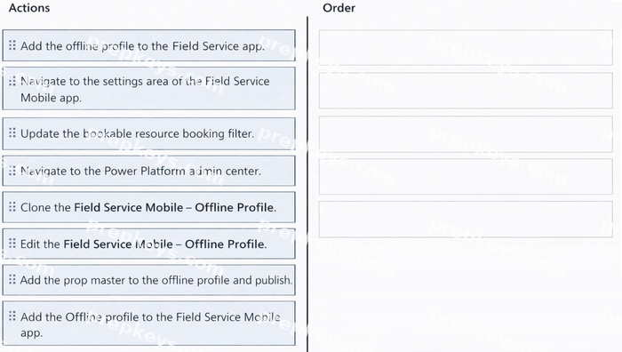
Task: Click drag handle of 'Add the offline profile to the Field Service app'
Action: (12, 45)
